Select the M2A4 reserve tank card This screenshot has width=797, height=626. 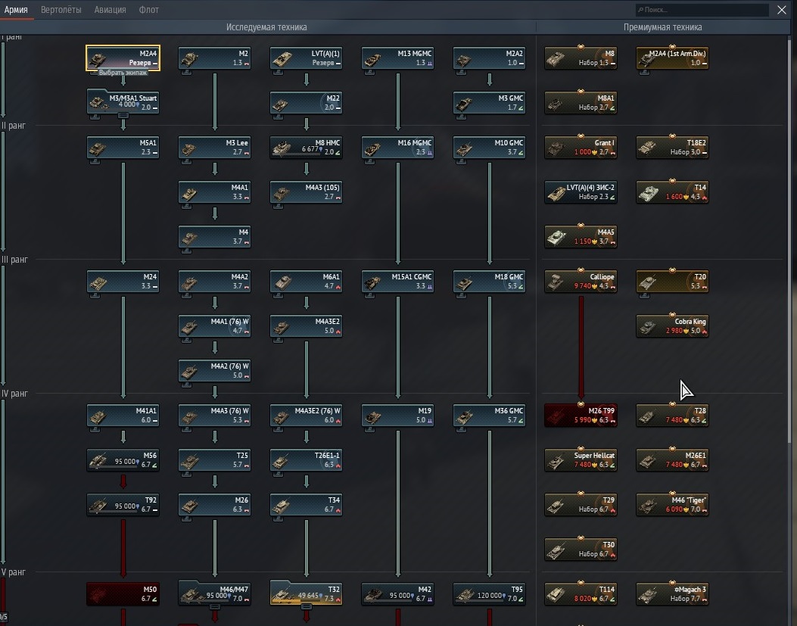[123, 58]
